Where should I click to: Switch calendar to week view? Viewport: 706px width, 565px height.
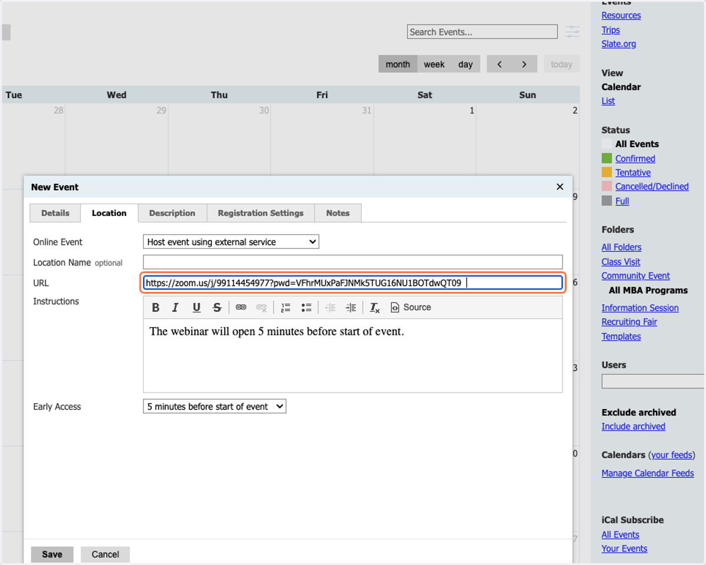pyautogui.click(x=434, y=64)
